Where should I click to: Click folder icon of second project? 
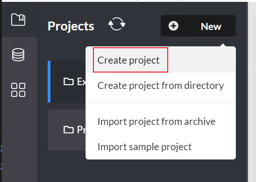tap(68, 130)
